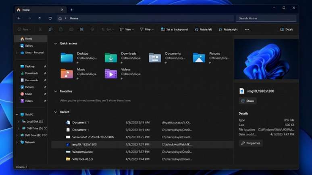
Task: Click Set as background button
Action: 174,29
